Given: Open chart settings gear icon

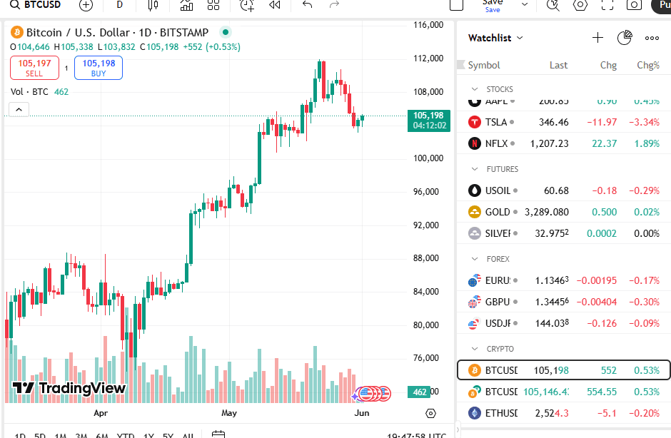Looking at the screenshot, I should click(x=580, y=6).
